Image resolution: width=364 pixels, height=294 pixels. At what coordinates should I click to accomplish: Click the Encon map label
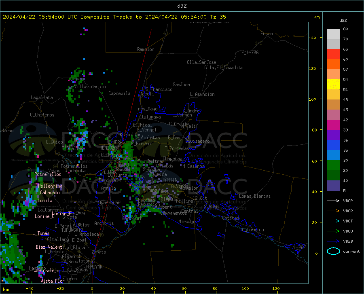coord(267,34)
